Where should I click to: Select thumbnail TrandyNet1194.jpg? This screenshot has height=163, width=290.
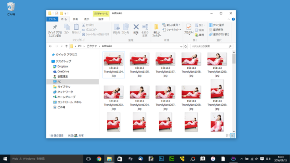114,65
